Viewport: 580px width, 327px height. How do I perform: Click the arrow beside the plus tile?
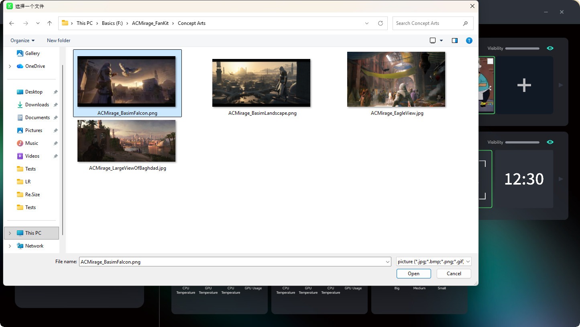click(561, 85)
